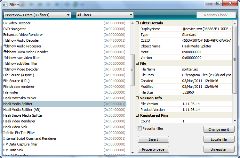Click the filter list scrollbar thumb
This screenshot has width=240, height=158.
tap(132, 70)
